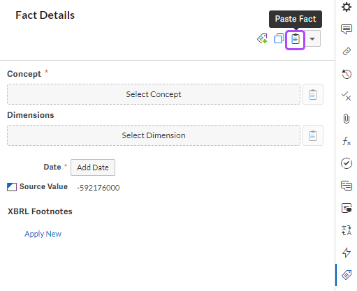357x291 pixels.
Task: Select the XBRL tag tab in the sidebar
Action: 347,275
